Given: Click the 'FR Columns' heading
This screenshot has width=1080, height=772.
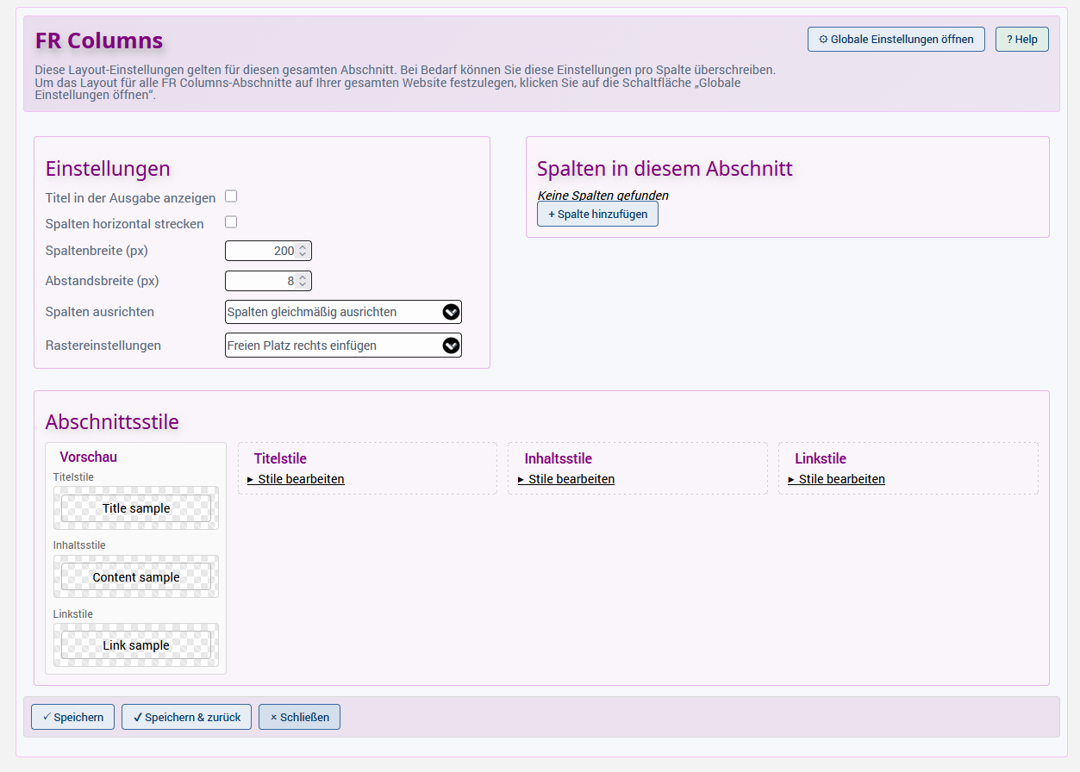Looking at the screenshot, I should [x=99, y=40].
